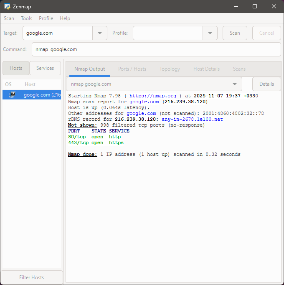Open the Help menu
Image resolution: width=284 pixels, height=285 pixels.
pyautogui.click(x=65, y=18)
